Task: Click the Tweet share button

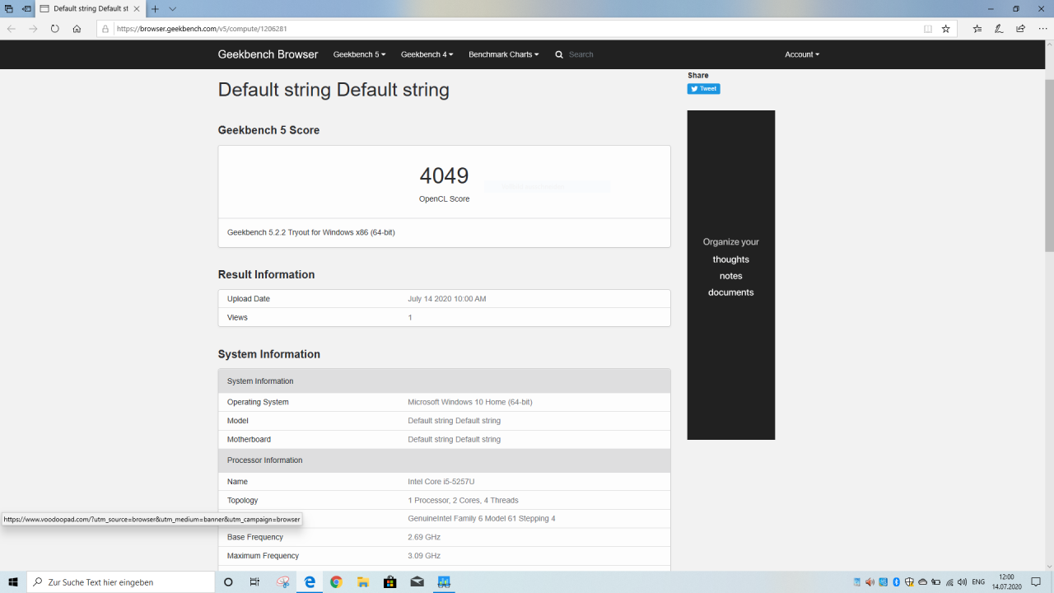Action: [x=704, y=89]
